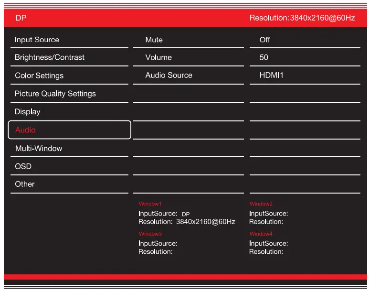Image resolution: width=369 pixels, height=292 pixels.
Task: Select the Volume option
Action: [188, 57]
